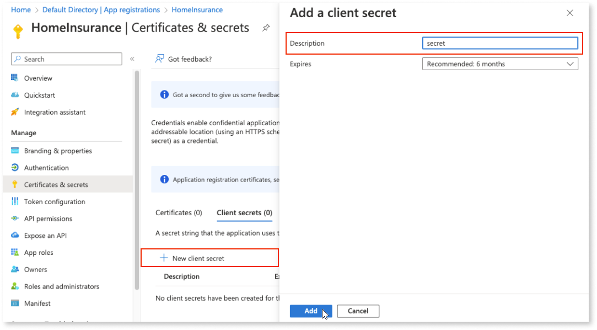
Task: Open Branding & properties settings
Action: [x=59, y=151]
